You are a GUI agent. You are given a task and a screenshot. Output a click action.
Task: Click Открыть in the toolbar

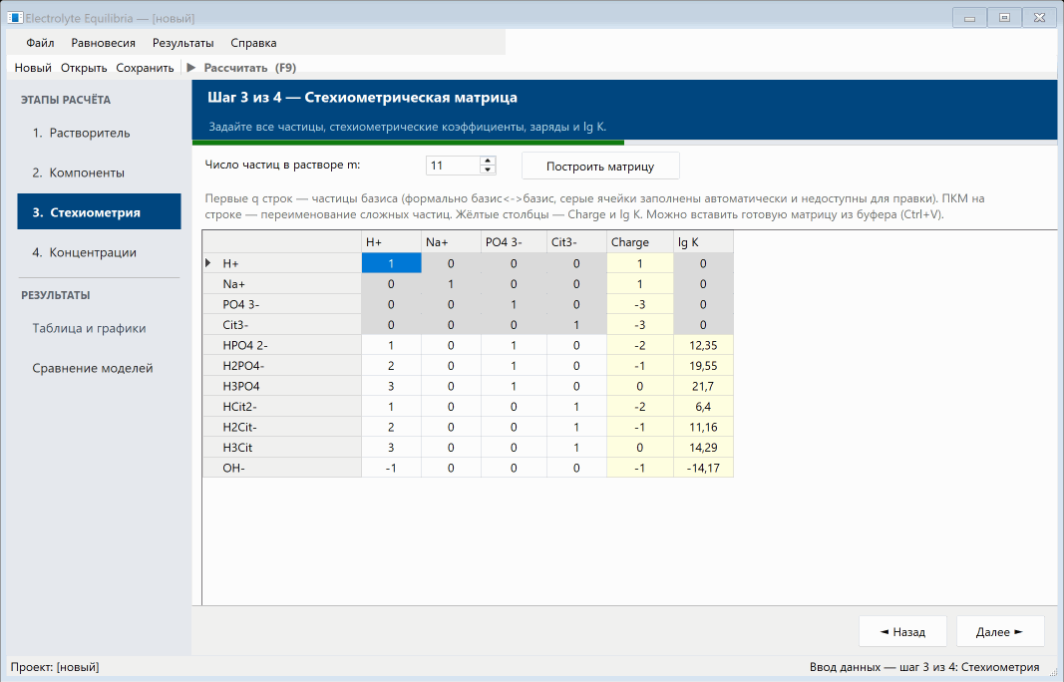[x=84, y=67]
